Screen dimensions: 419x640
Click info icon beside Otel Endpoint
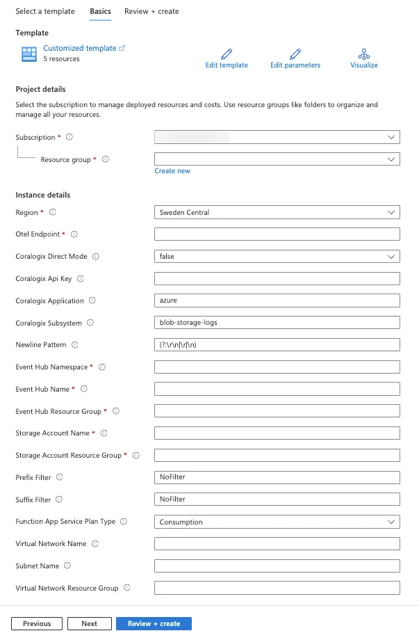coord(74,234)
